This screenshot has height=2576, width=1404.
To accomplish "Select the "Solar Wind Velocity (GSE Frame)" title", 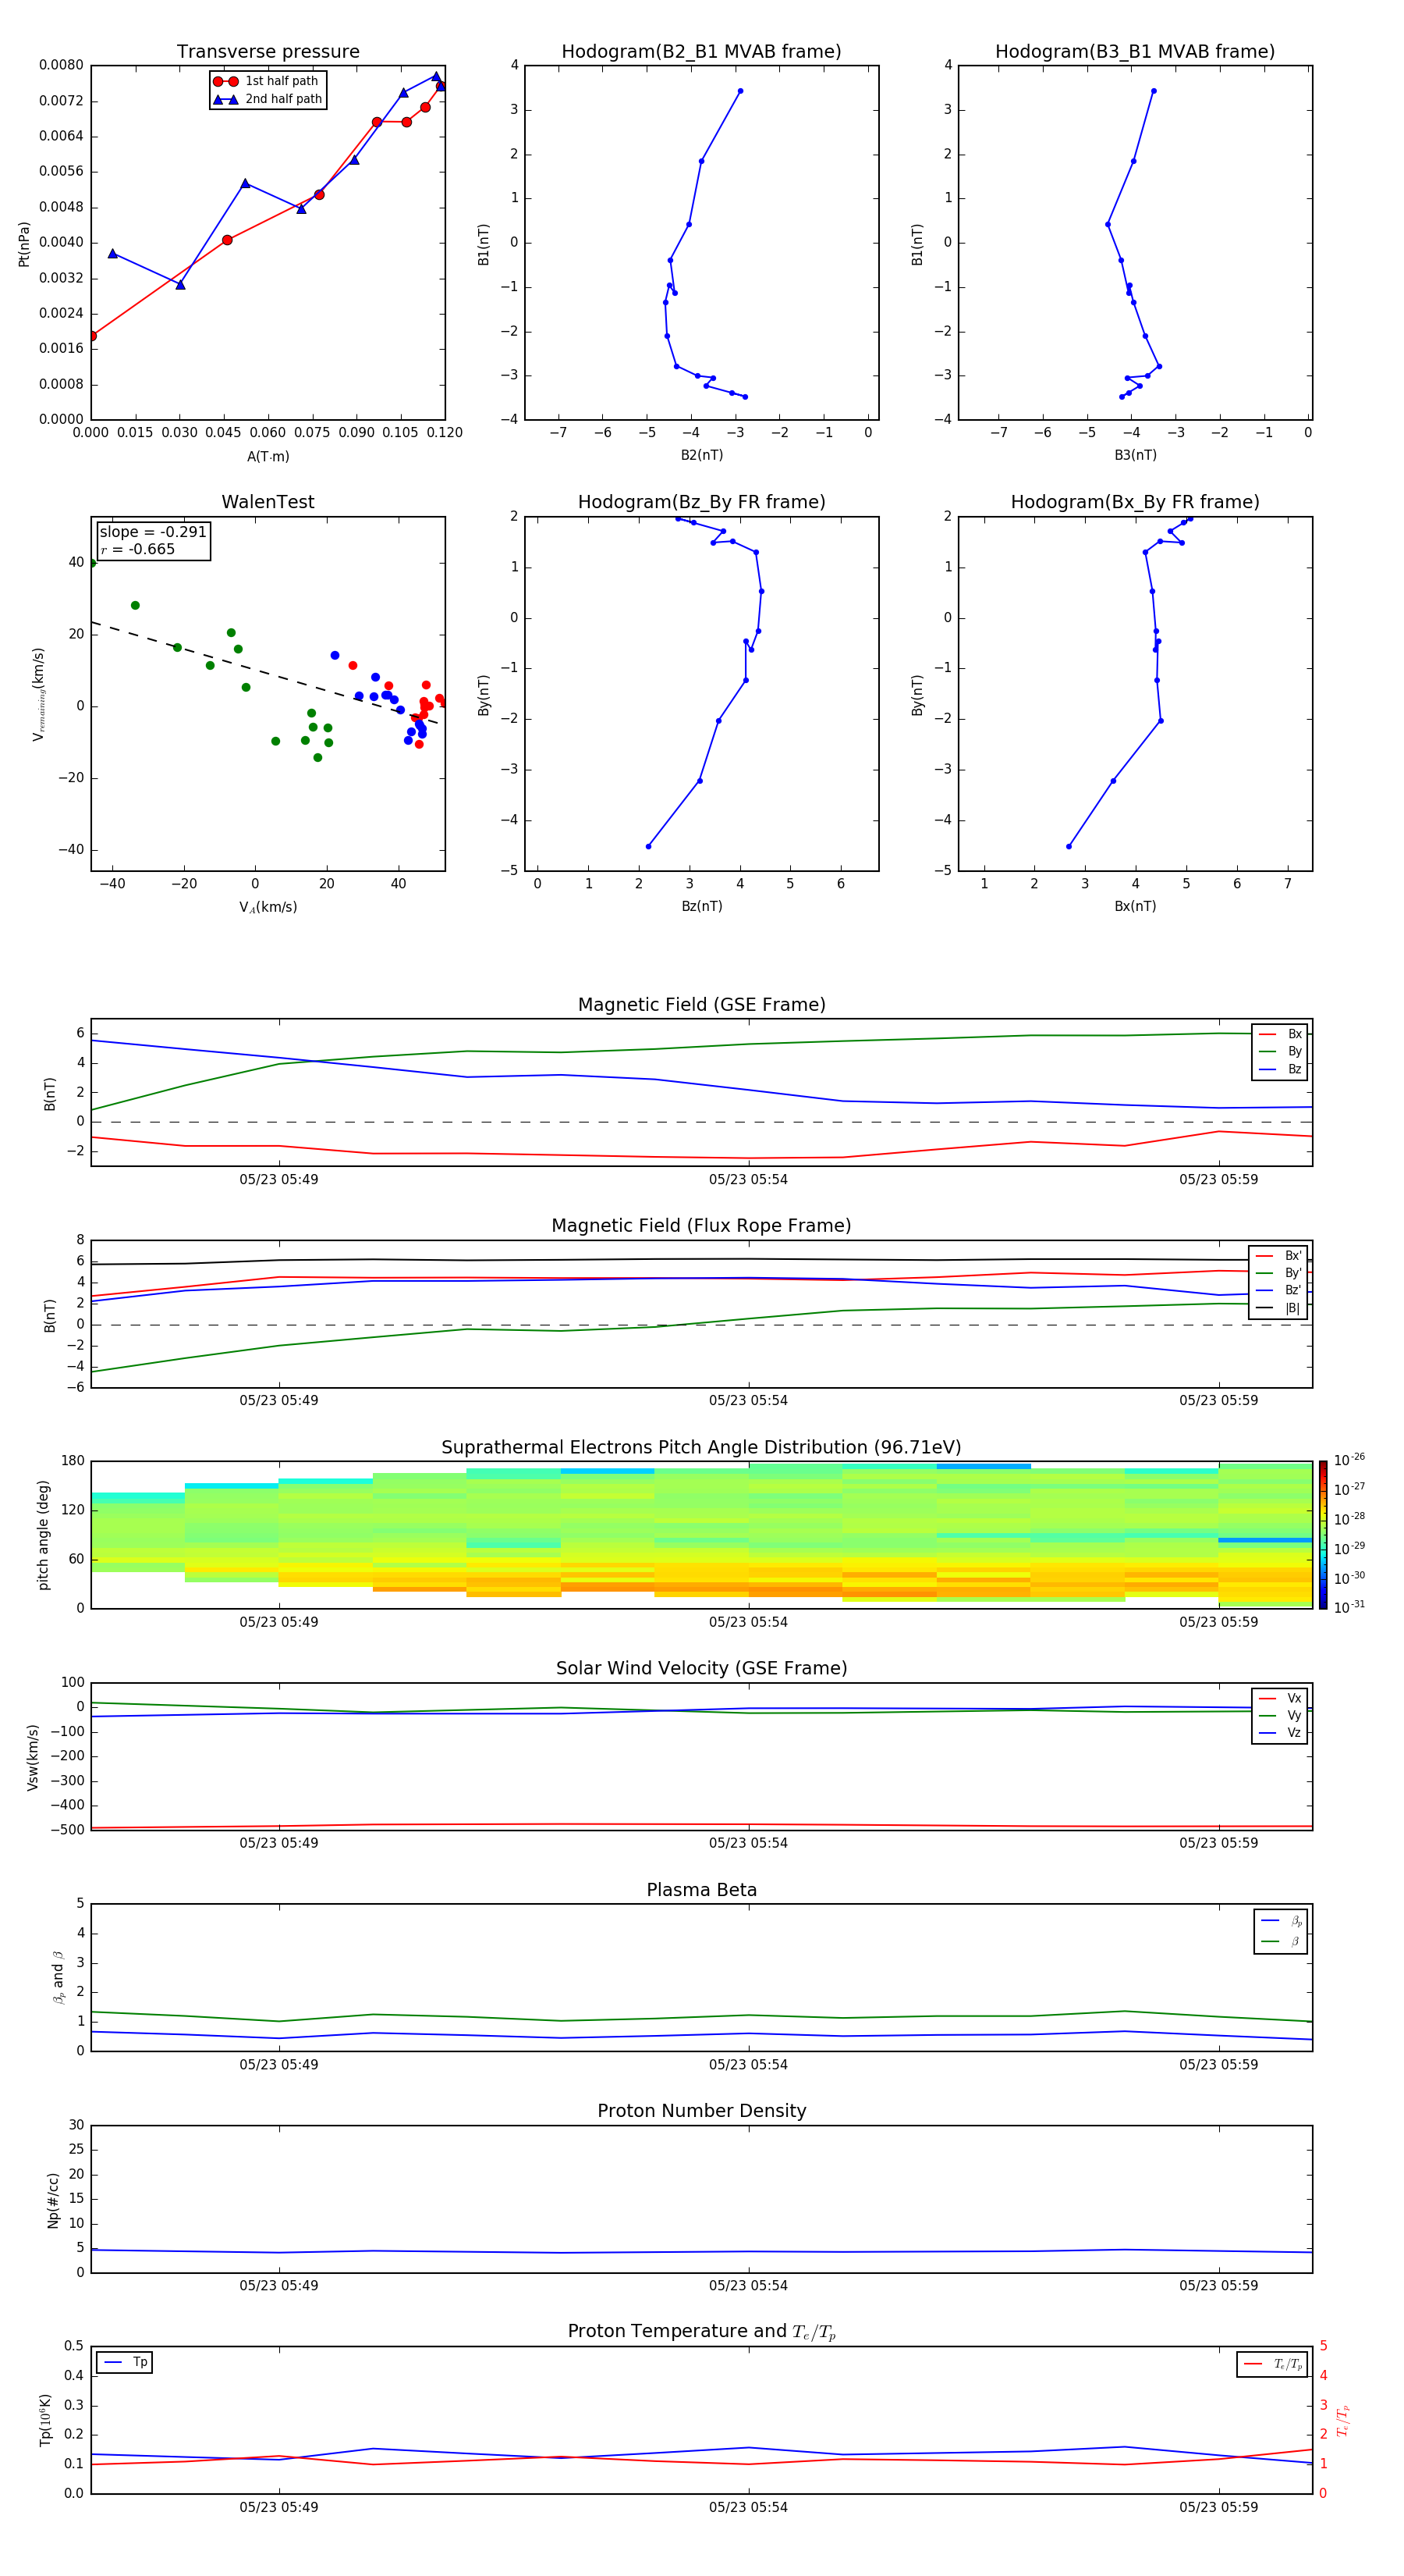I will 700,1668.
